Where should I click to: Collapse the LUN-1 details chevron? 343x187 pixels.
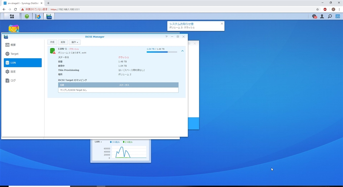coord(182,51)
